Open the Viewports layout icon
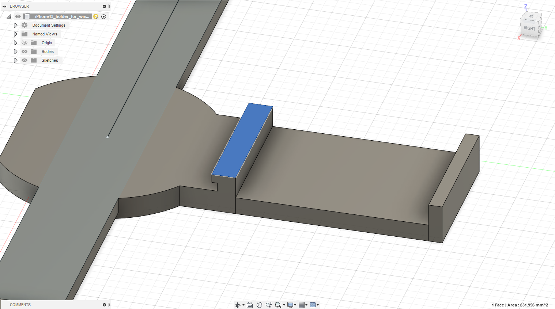Image resolution: width=555 pixels, height=309 pixels. point(313,305)
